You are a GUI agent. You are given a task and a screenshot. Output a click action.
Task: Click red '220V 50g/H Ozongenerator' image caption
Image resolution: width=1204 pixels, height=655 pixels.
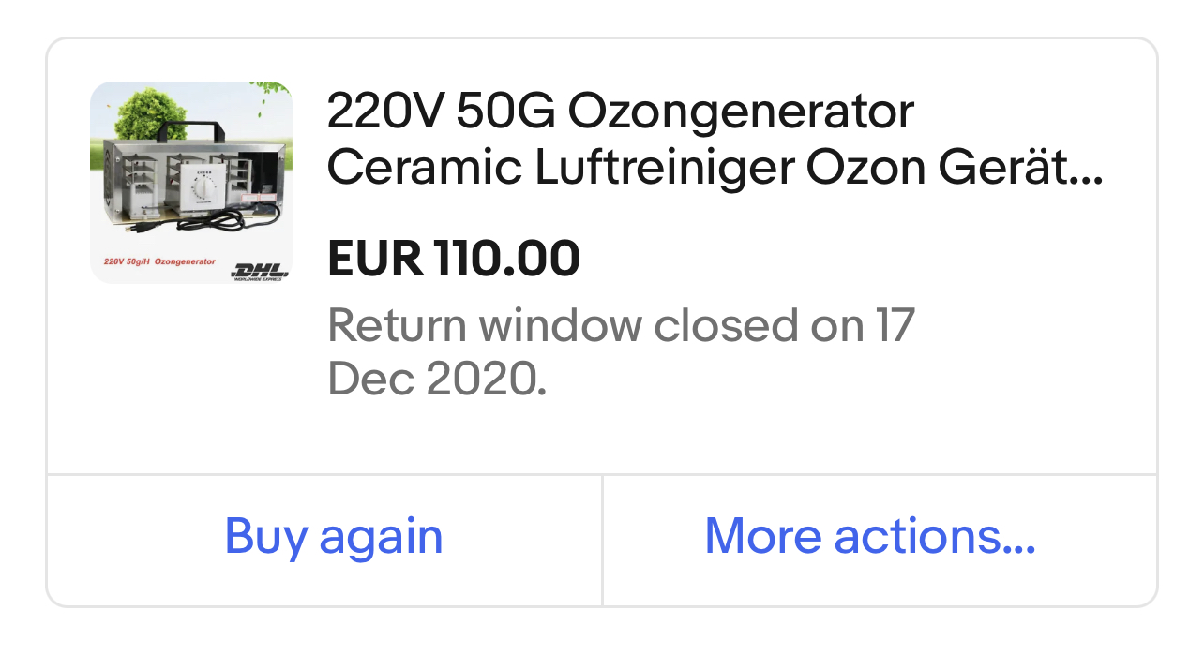pyautogui.click(x=155, y=261)
